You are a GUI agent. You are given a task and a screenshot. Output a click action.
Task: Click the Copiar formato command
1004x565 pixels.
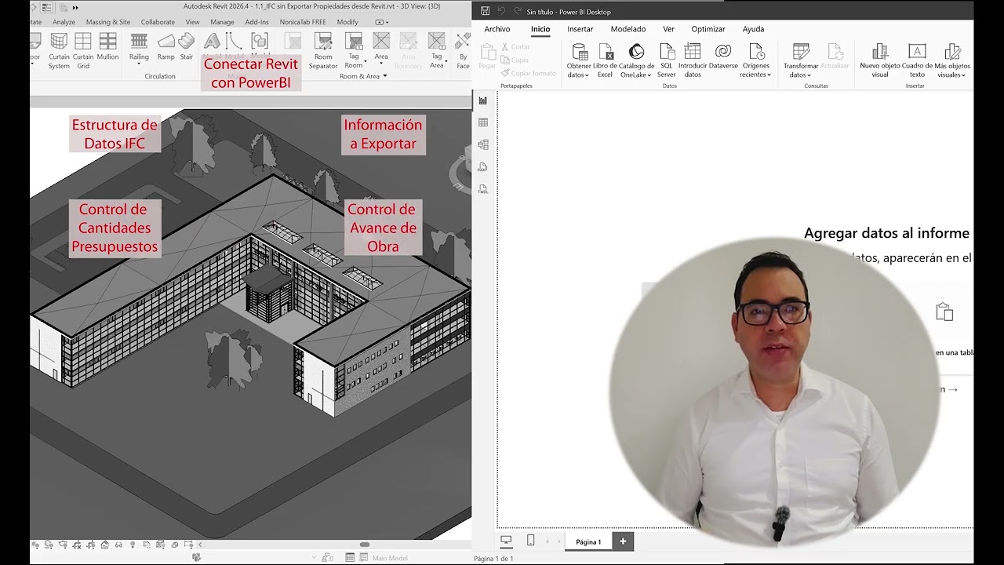pos(528,73)
